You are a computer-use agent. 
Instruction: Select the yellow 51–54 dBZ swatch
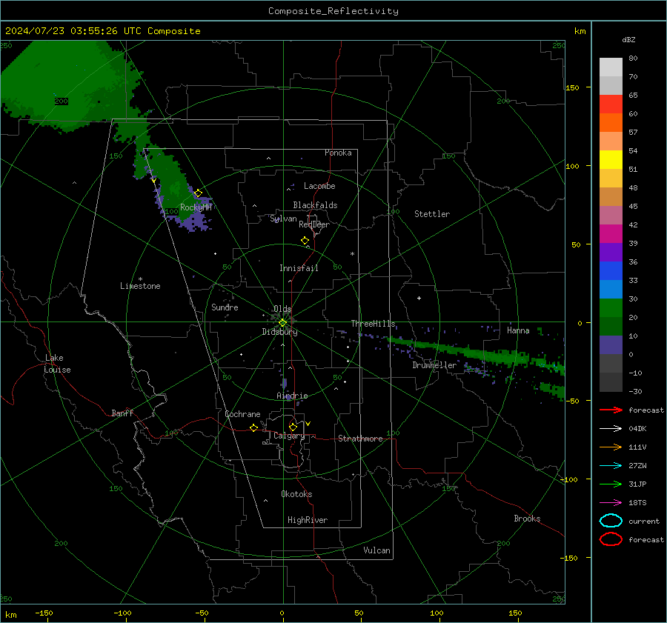click(611, 160)
